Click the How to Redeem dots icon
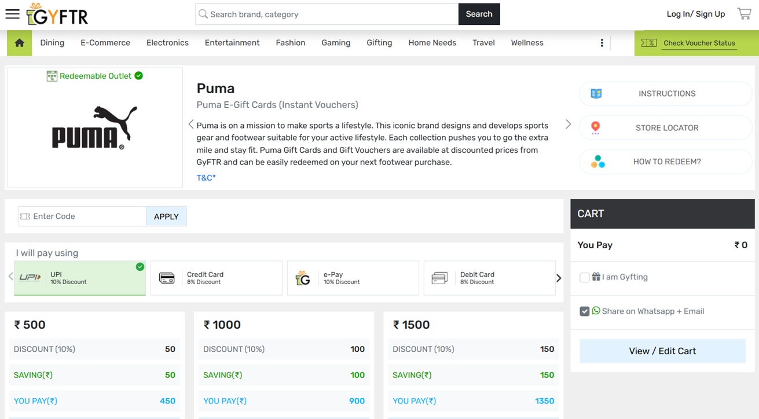The image size is (759, 419). click(597, 162)
